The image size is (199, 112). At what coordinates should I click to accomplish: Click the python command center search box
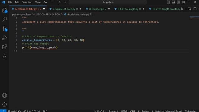pos(108,2)
